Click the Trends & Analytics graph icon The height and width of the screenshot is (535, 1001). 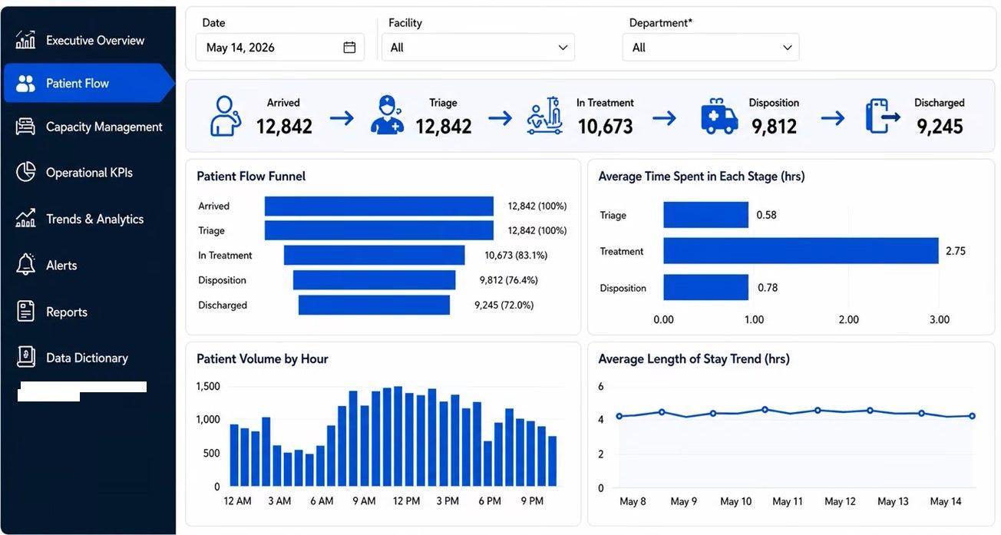click(x=25, y=219)
